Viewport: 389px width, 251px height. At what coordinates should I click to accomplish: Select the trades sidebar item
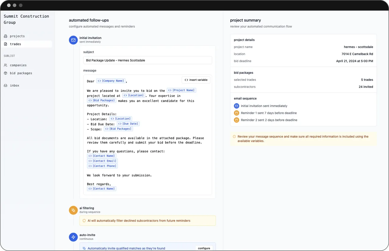pos(26,44)
